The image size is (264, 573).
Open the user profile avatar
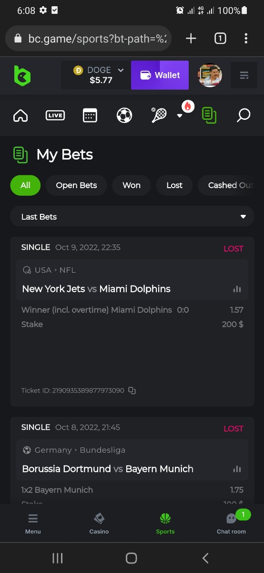(210, 75)
